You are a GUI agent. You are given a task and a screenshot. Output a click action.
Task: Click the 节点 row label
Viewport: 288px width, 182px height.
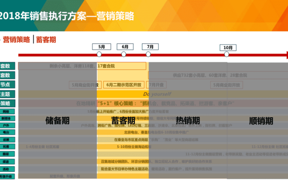8,84
